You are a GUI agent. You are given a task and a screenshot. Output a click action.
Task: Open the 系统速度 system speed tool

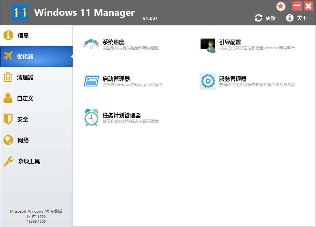pos(114,42)
